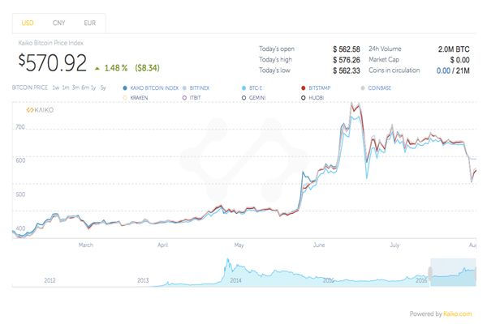The height and width of the screenshot is (324, 487).
Task: Enable the Kraken legend item
Action: [140, 97]
